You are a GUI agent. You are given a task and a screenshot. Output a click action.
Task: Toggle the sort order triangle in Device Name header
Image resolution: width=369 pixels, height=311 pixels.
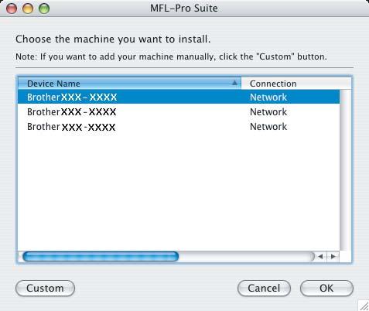[x=234, y=83]
